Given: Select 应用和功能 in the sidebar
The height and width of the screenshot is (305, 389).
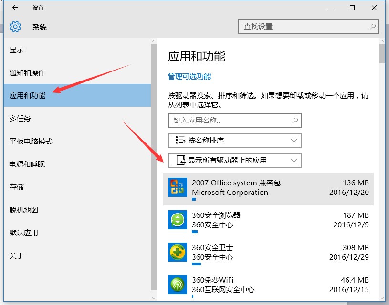Looking at the screenshot, I should pyautogui.click(x=77, y=95).
